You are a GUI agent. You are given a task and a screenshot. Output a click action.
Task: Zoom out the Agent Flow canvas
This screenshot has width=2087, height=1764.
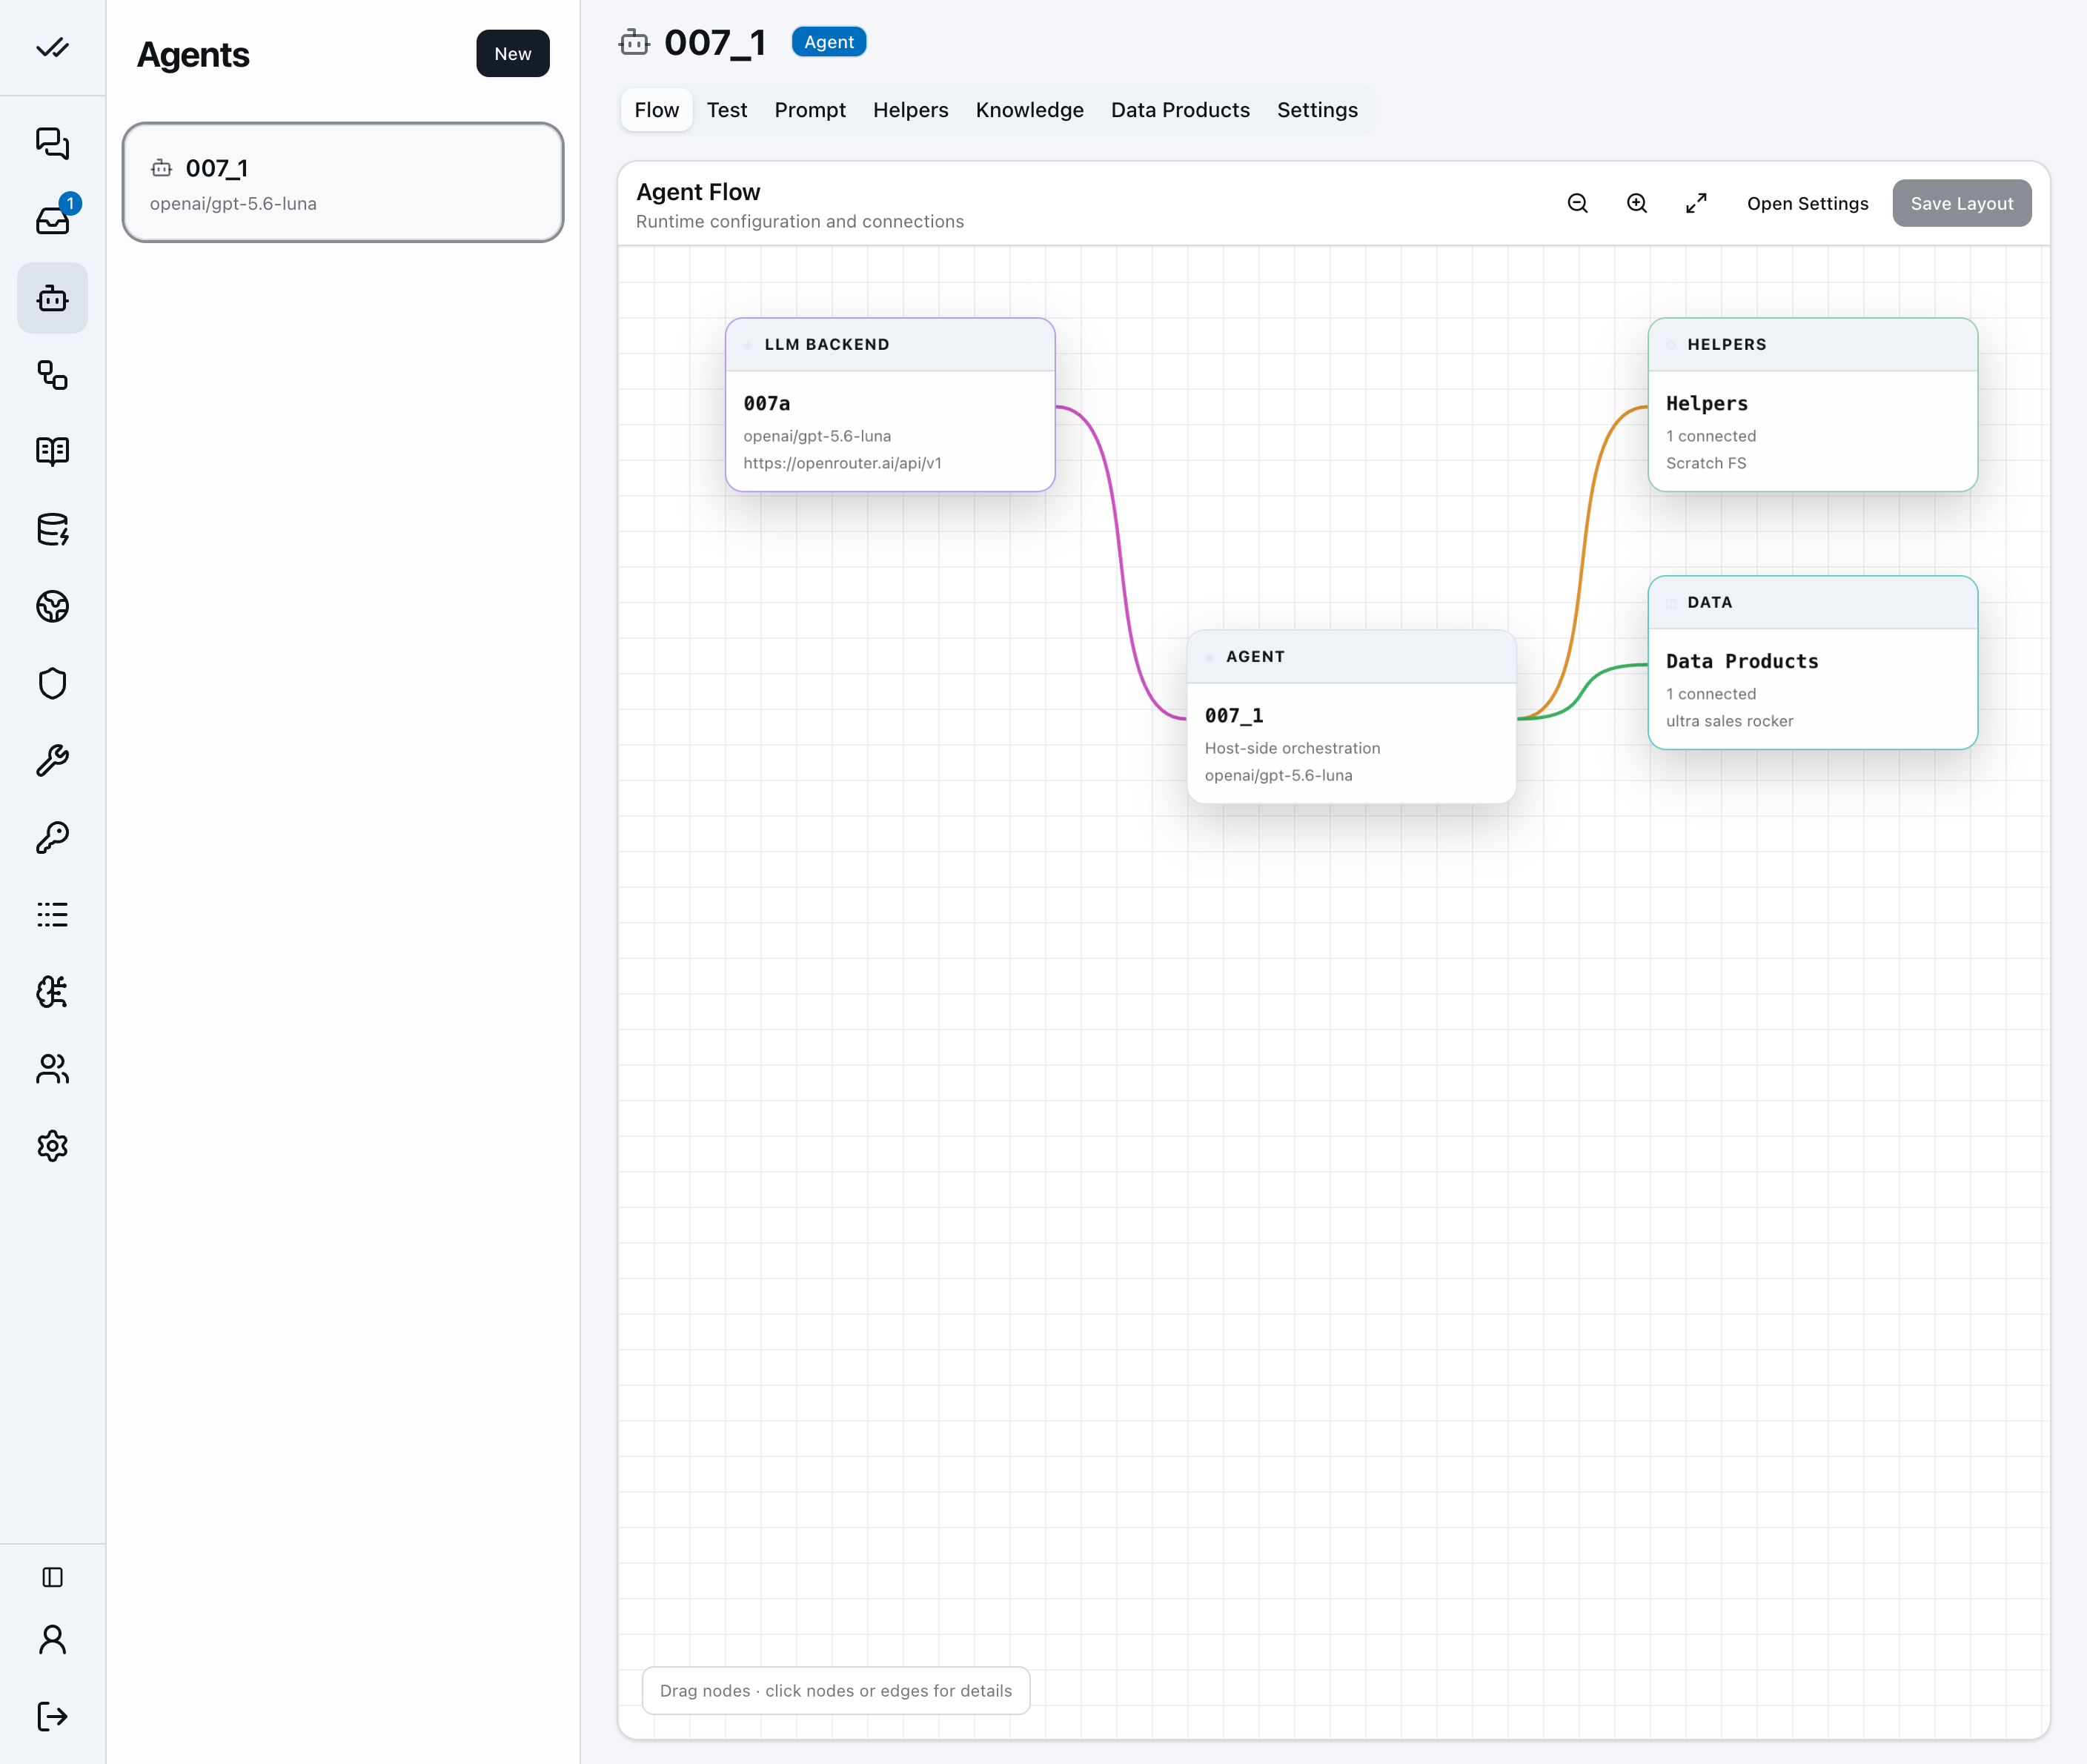tap(1578, 203)
